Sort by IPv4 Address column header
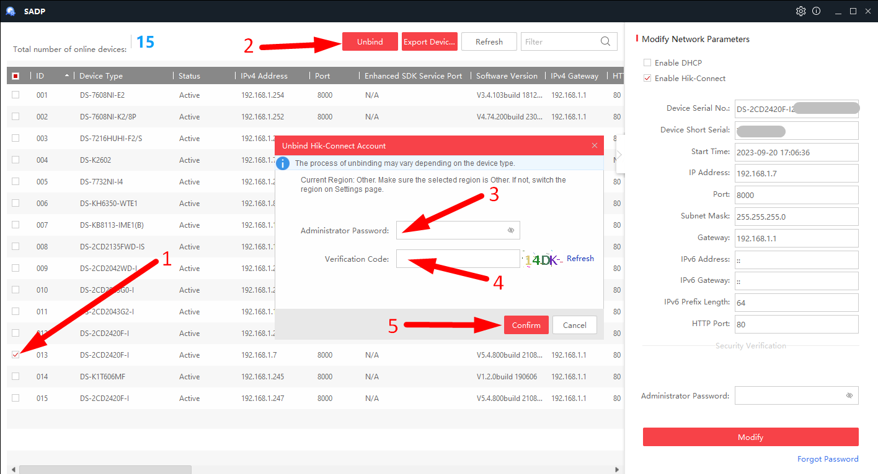Image resolution: width=878 pixels, height=474 pixels. 264,75
